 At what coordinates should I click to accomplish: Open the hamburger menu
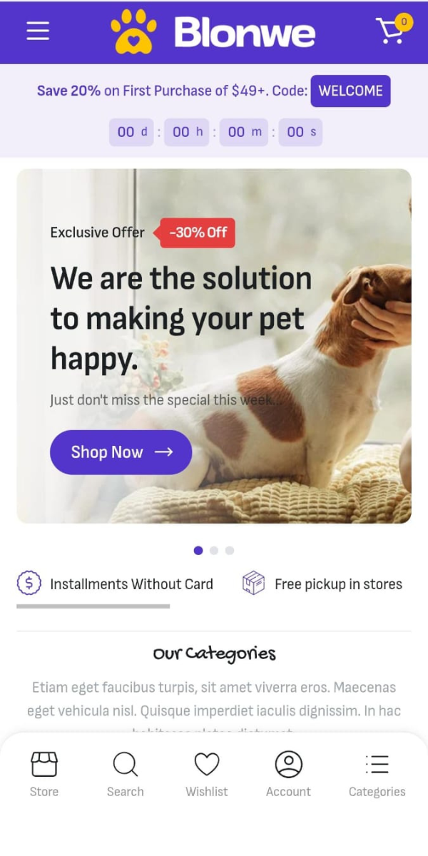[38, 31]
